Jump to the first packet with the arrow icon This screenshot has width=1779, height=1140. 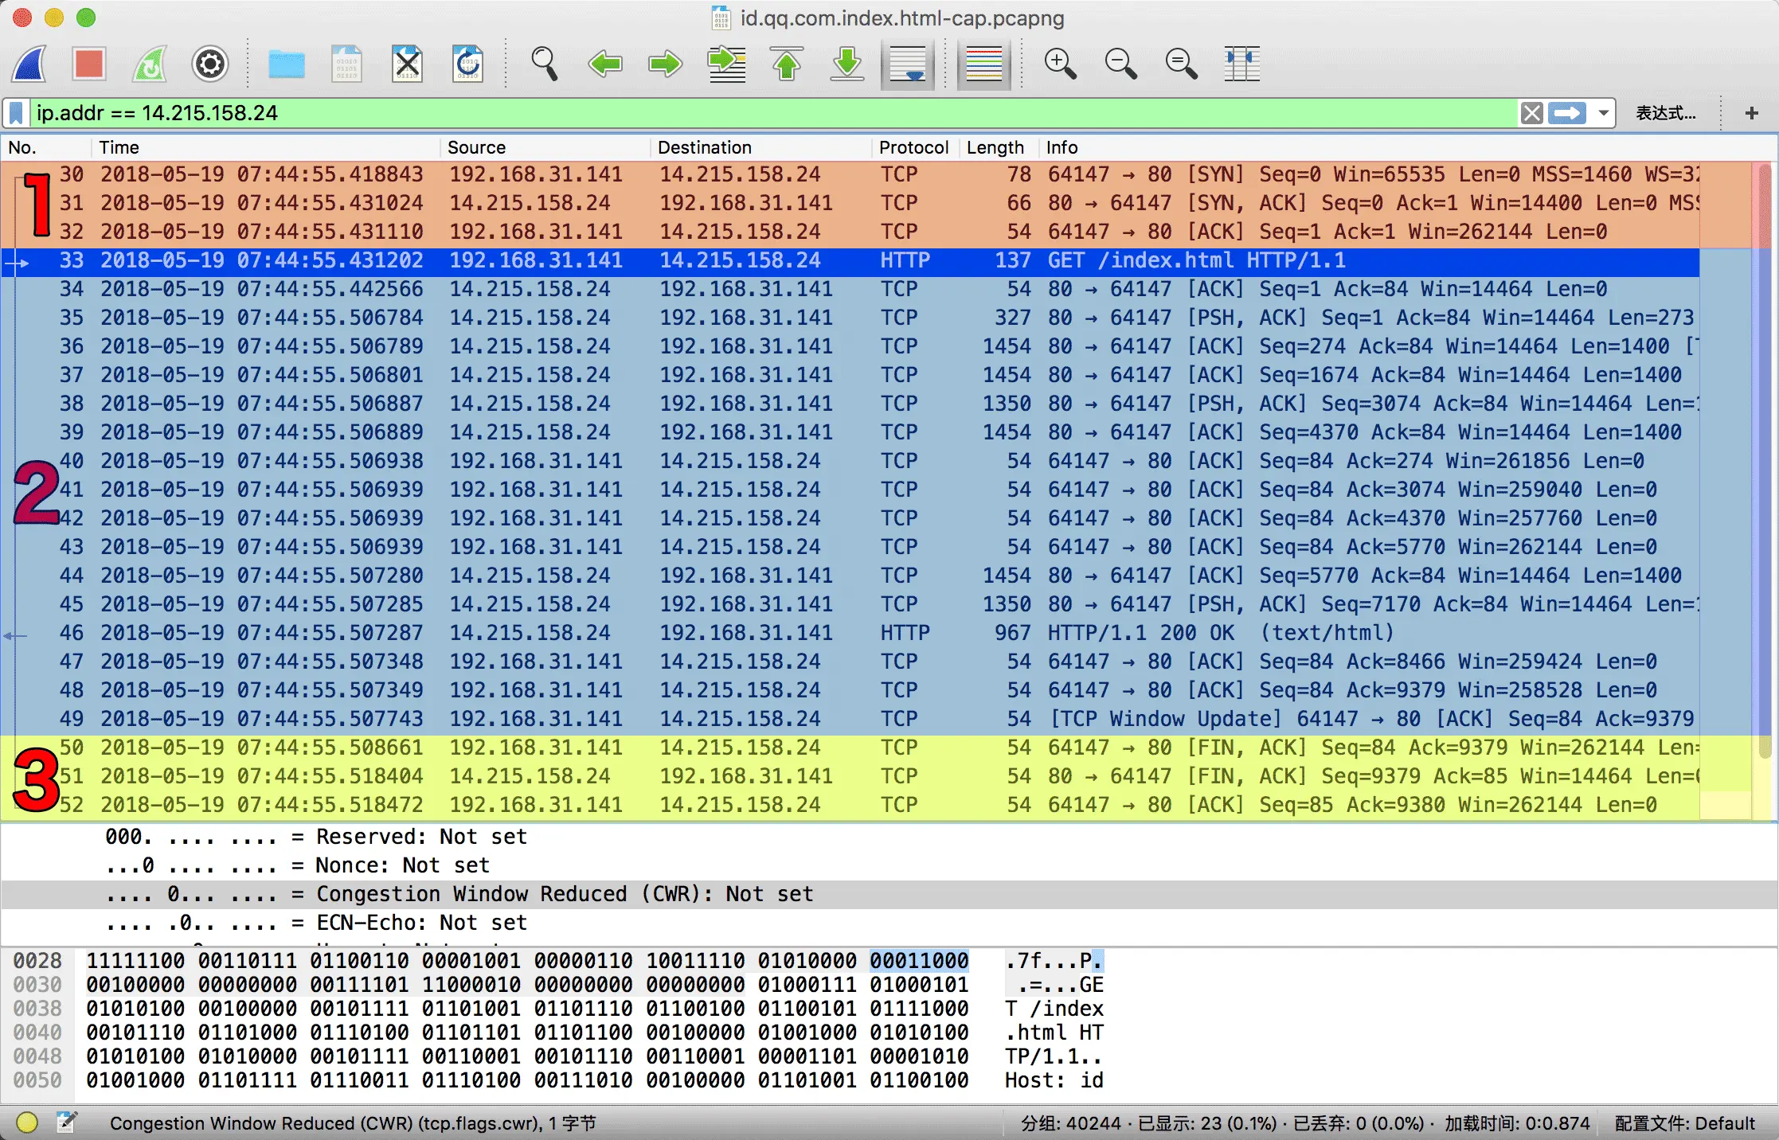(787, 64)
